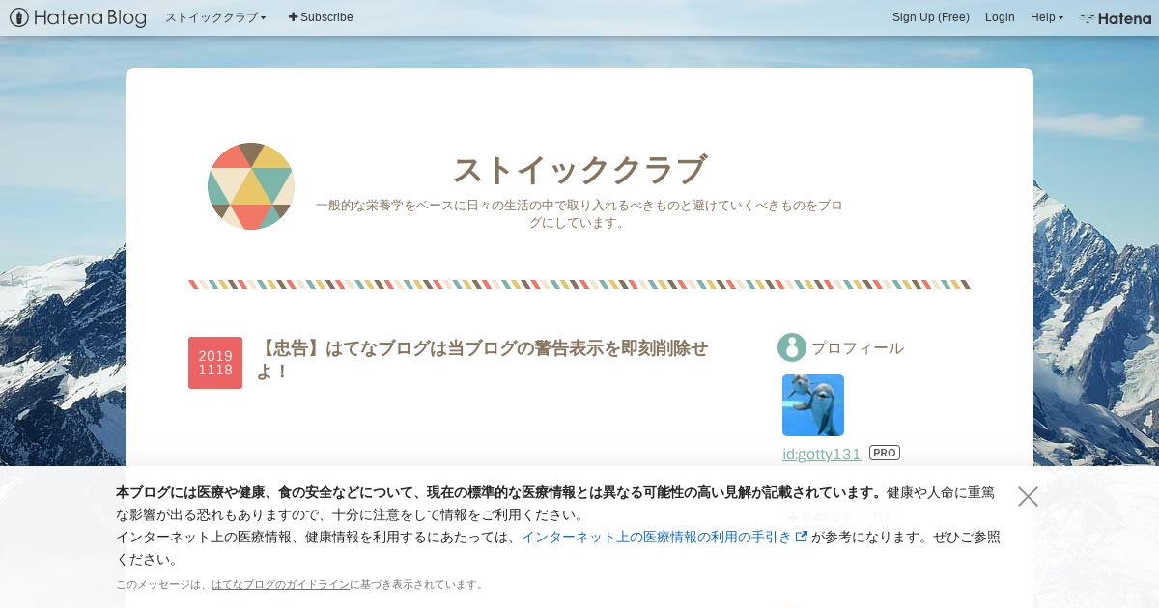Screen dimensions: 1159x608
Task: Click the PRO badge
Action: 885,453
